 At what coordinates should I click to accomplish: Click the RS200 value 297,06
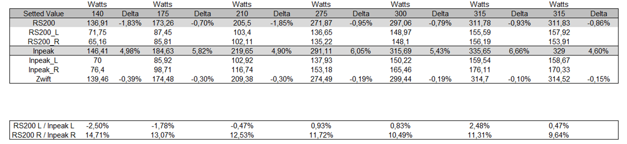tap(400, 23)
